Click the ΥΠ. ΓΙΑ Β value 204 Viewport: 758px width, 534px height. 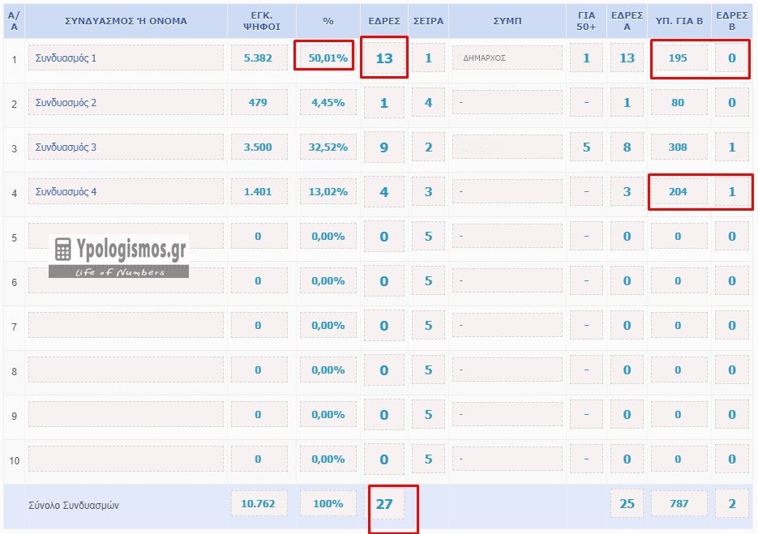click(x=679, y=192)
